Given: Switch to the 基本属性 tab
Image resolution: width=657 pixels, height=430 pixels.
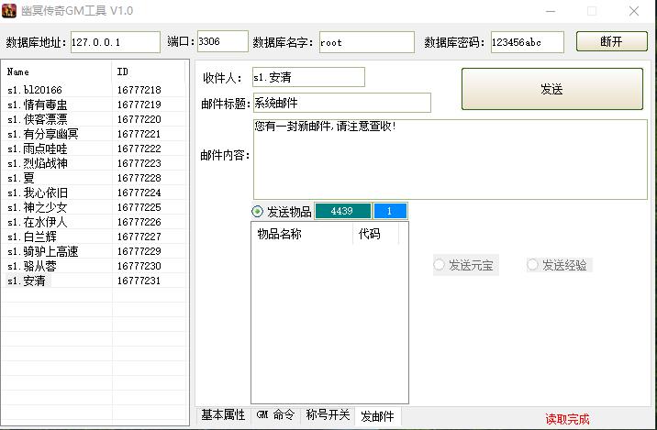Looking at the screenshot, I should (223, 415).
